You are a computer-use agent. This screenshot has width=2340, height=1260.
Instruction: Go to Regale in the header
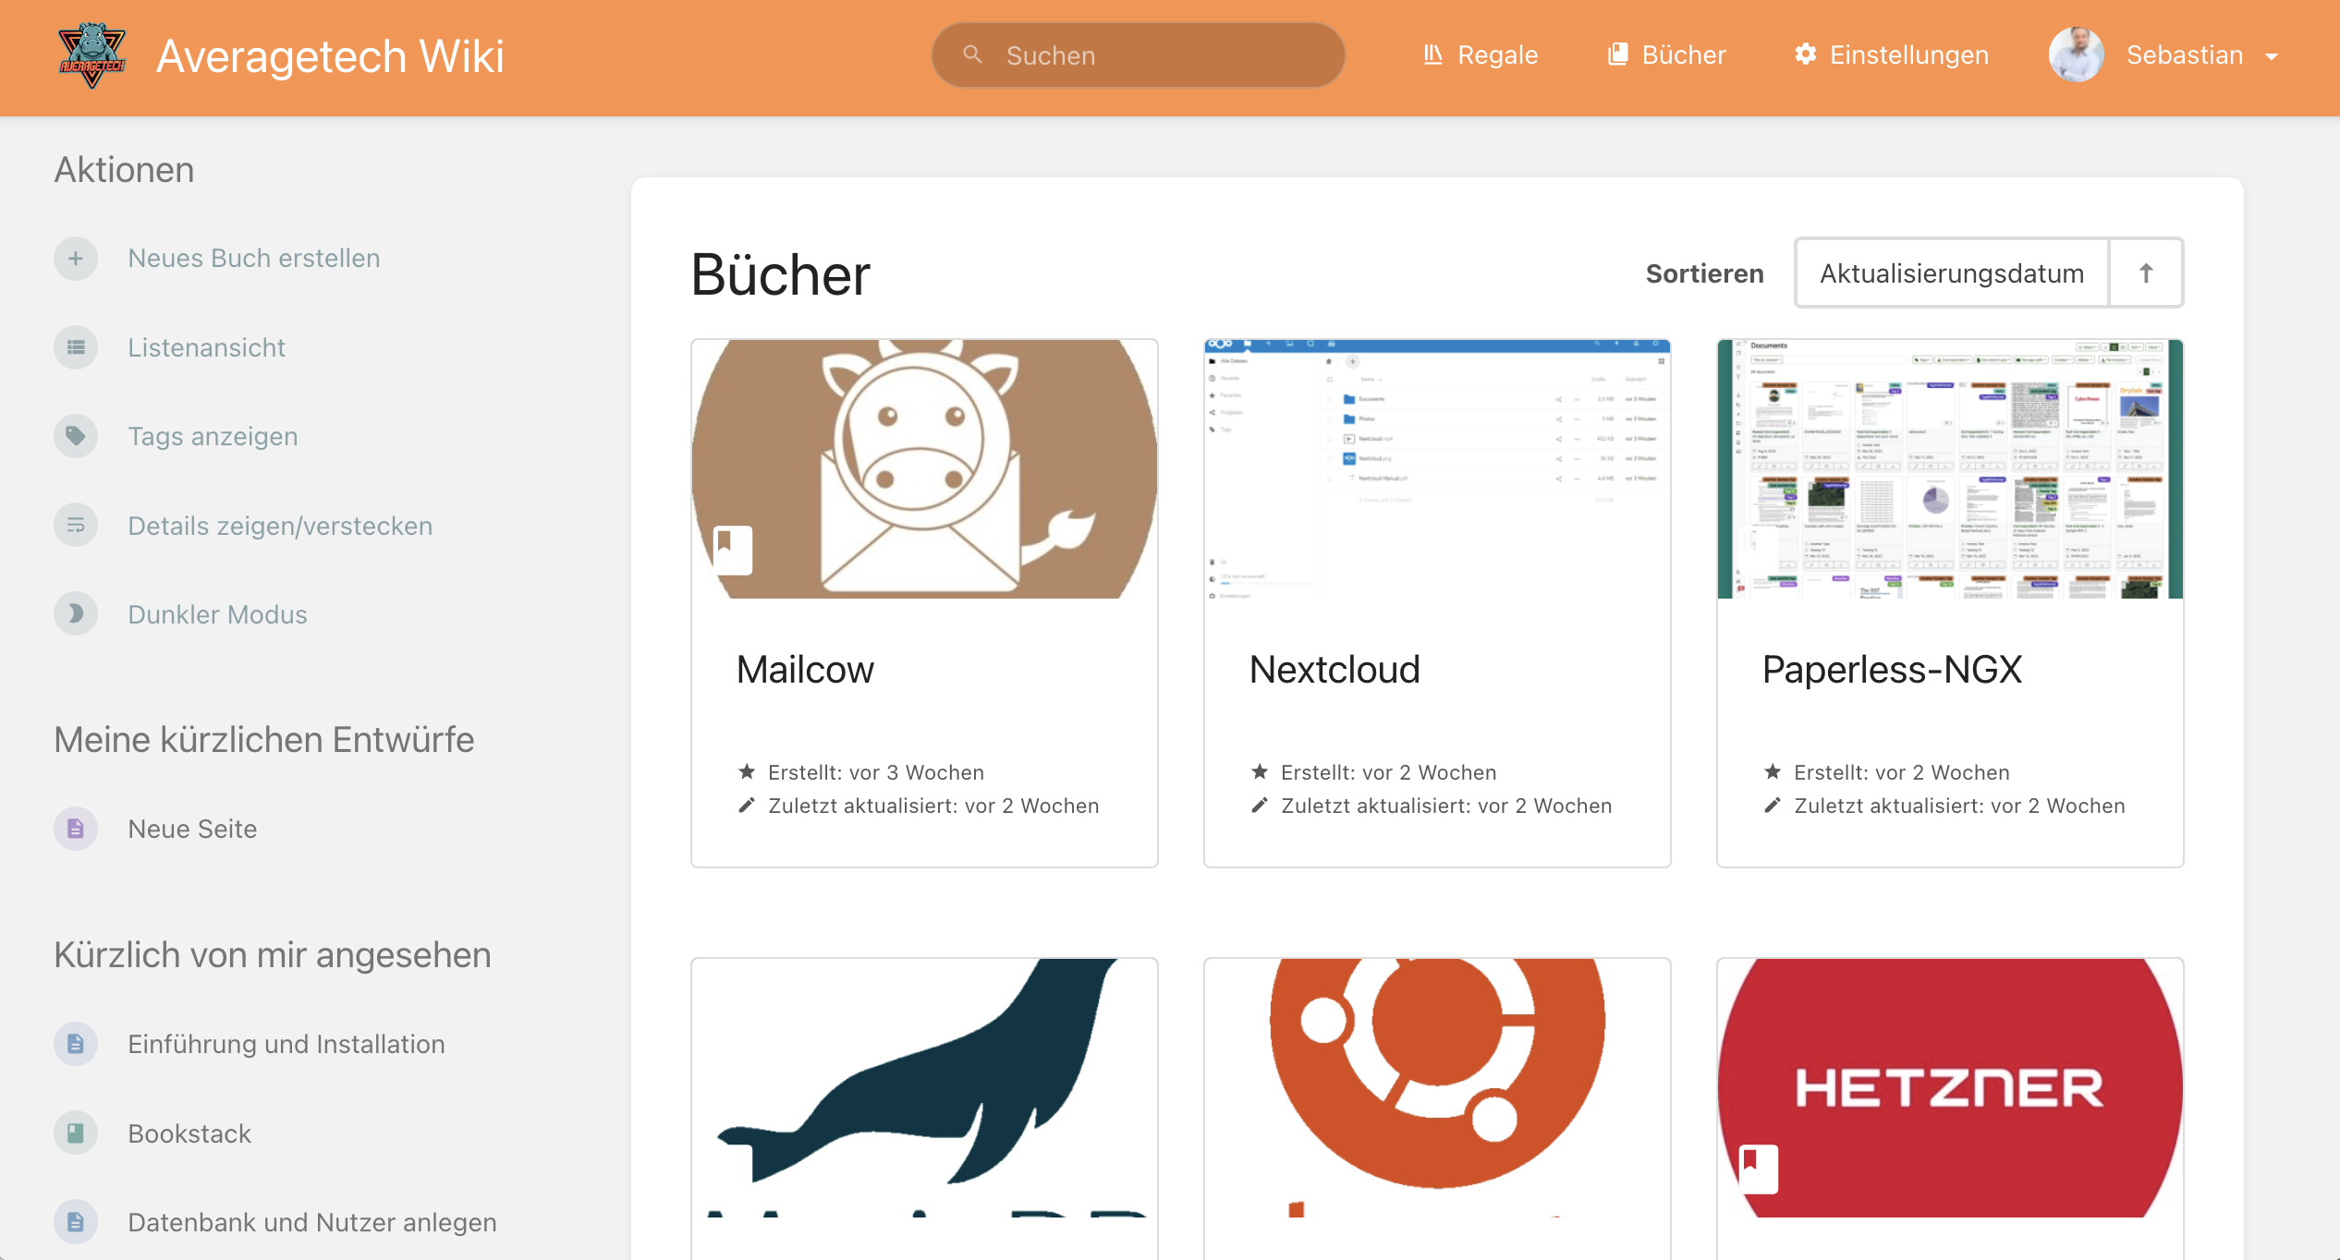click(1481, 55)
